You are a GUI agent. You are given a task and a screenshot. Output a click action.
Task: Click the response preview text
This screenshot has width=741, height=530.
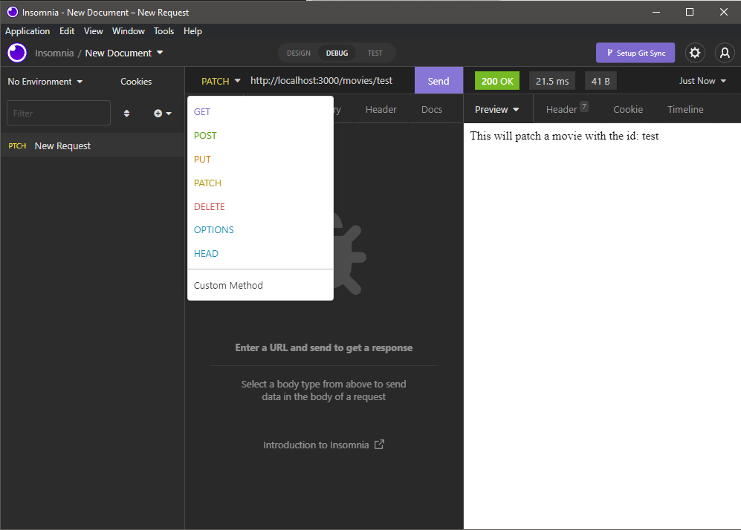pyautogui.click(x=564, y=136)
